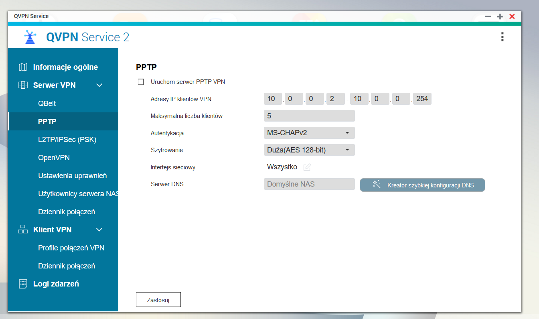Screen dimensions: 539x319
Task: Click the start IP last octet field '2'
Action: tap(336, 99)
